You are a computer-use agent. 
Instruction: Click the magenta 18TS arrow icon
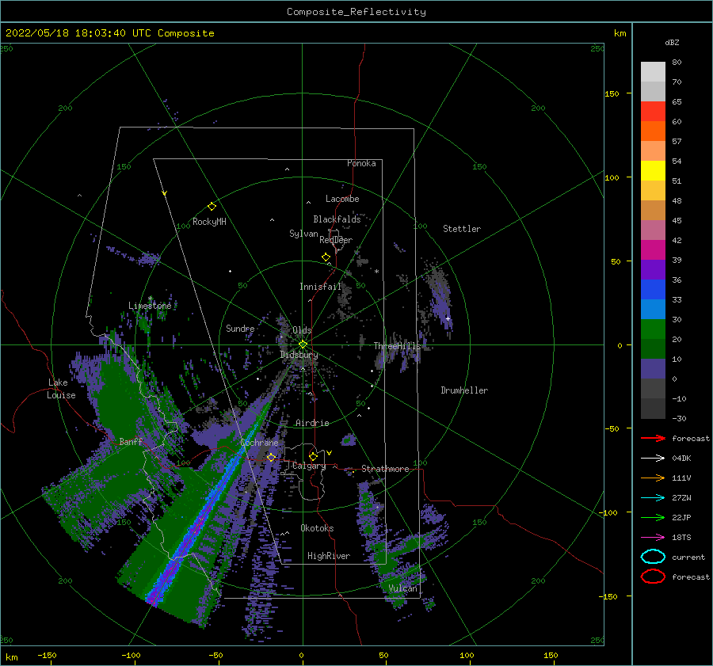(x=653, y=538)
